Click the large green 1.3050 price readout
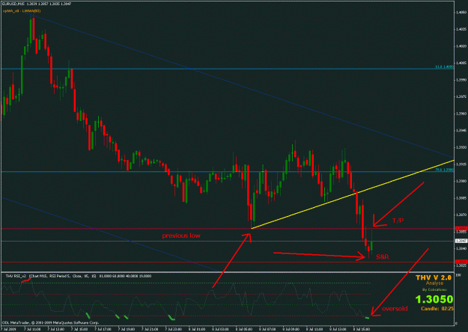 click(434, 299)
